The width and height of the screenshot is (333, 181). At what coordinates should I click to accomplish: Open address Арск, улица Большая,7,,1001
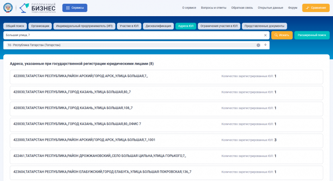pos(166,141)
